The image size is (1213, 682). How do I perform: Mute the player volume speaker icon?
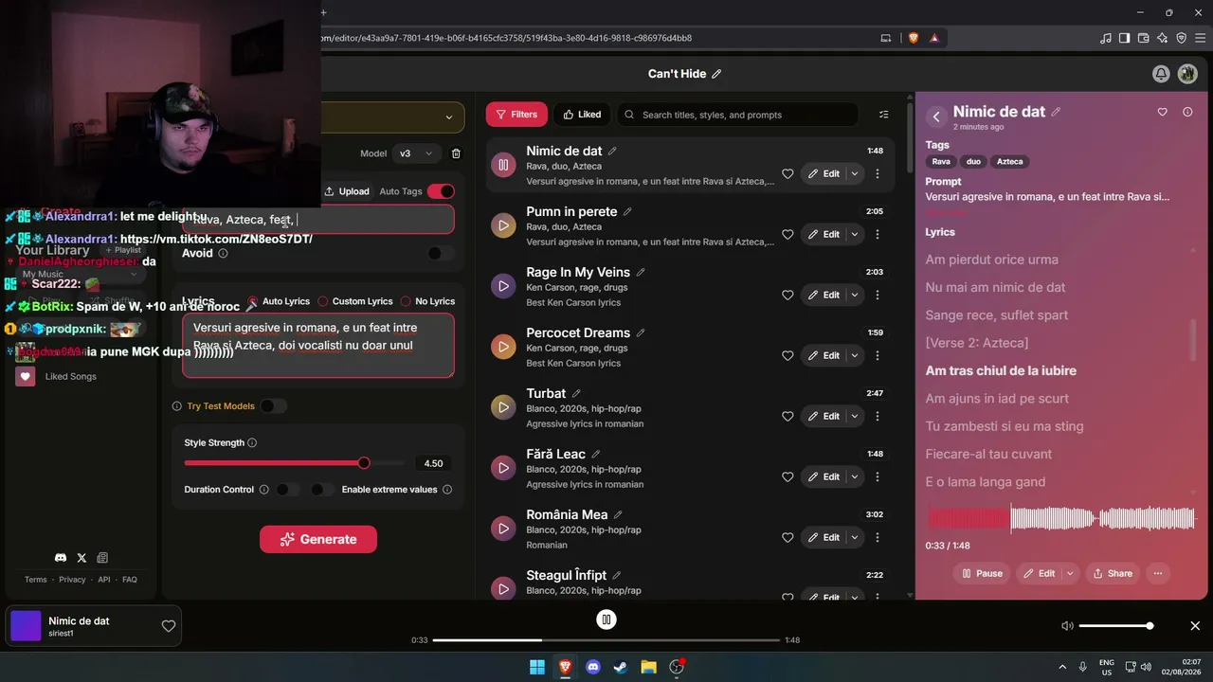[x=1067, y=626]
